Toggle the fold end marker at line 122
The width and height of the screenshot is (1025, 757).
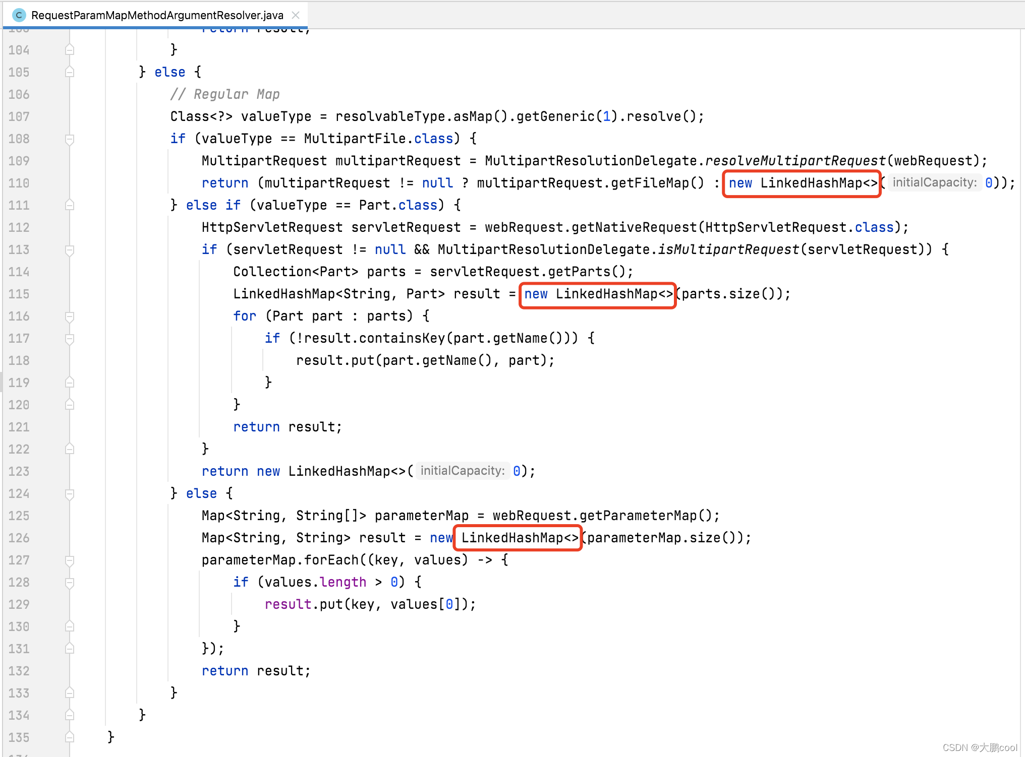[70, 449]
